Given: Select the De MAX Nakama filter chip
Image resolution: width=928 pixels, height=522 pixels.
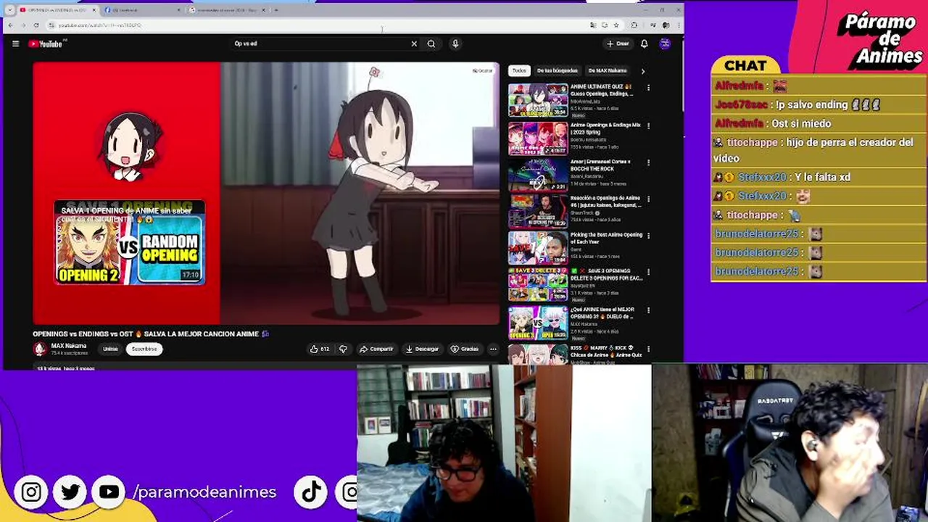Looking at the screenshot, I should point(608,71).
